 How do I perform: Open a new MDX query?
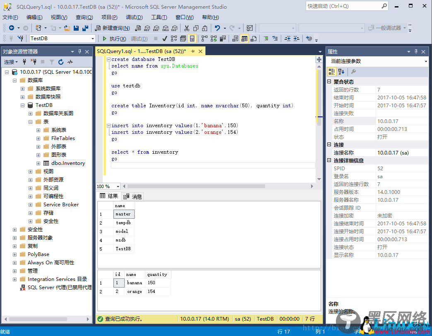point(147,28)
